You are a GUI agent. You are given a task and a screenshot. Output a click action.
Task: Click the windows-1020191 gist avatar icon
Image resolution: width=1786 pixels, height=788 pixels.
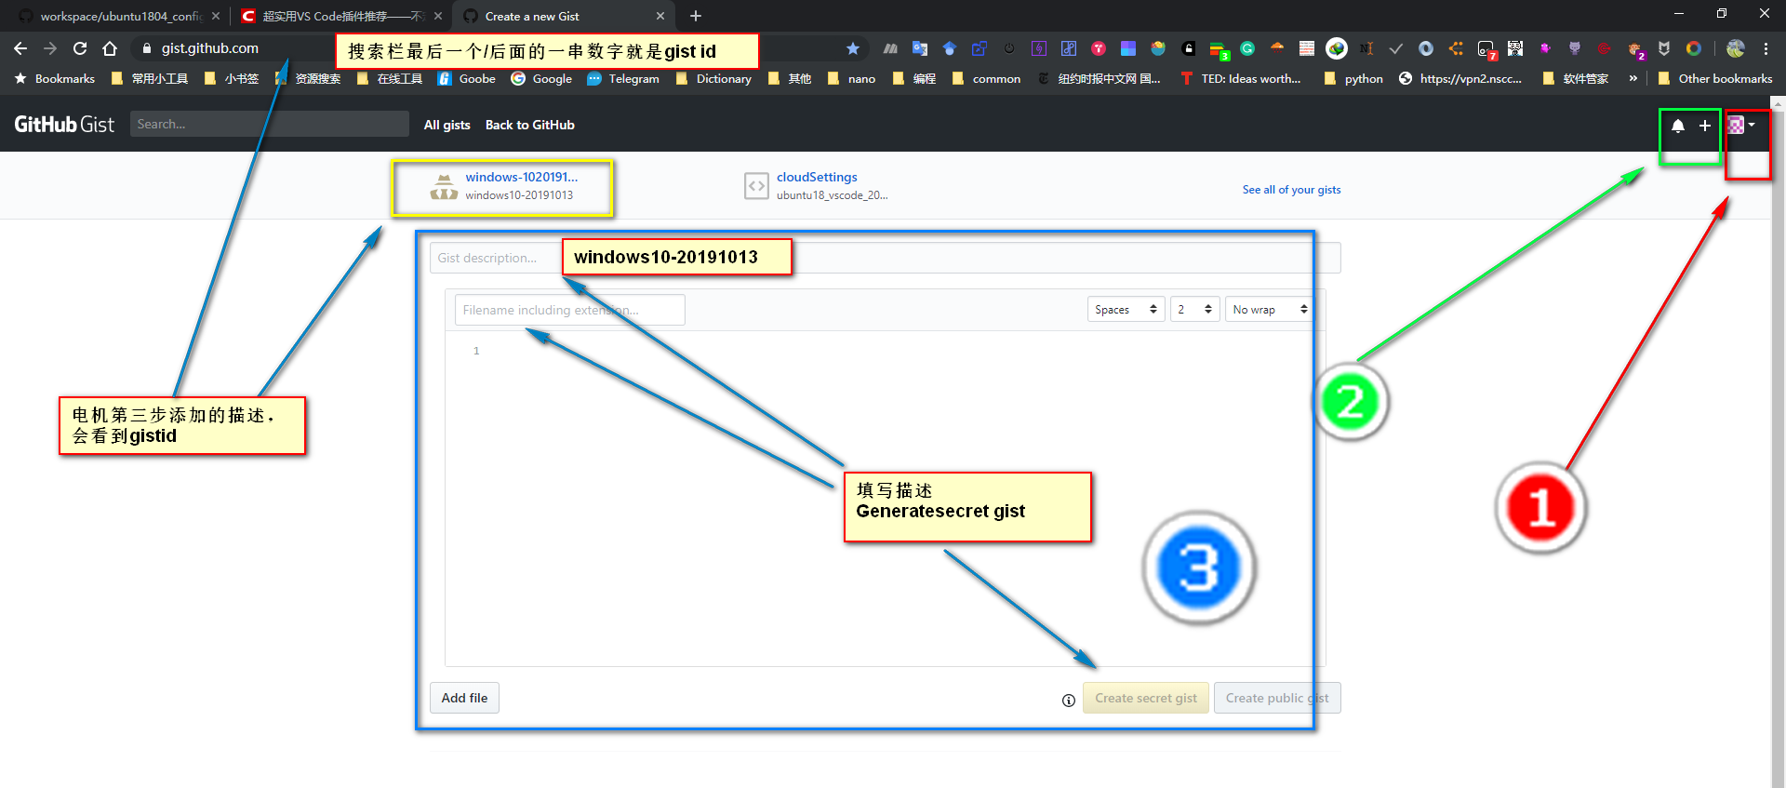(x=444, y=186)
